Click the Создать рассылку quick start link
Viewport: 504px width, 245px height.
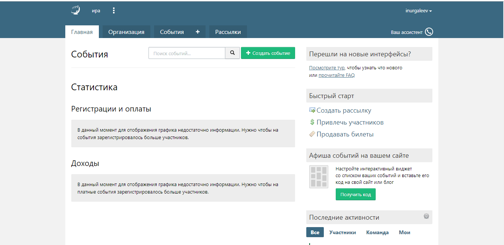344,110
